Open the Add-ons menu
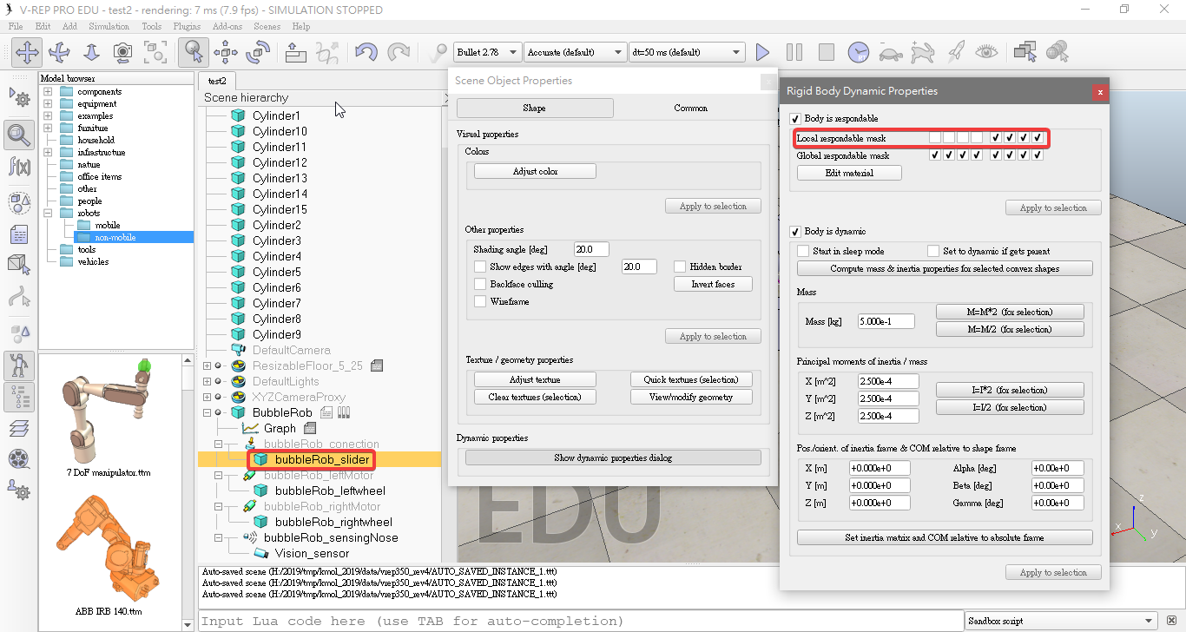The width and height of the screenshot is (1186, 632). coord(227,26)
